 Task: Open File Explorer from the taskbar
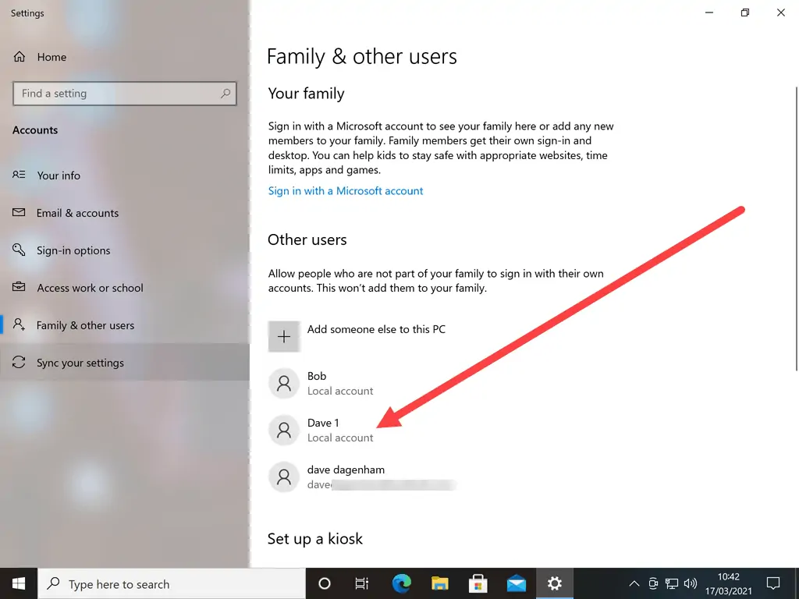coord(440,583)
